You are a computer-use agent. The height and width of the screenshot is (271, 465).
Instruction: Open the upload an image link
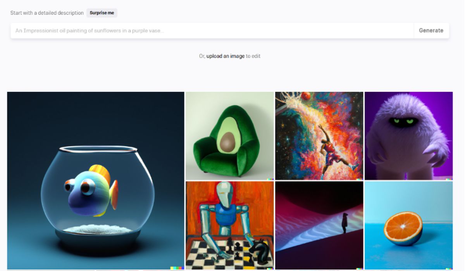(x=225, y=56)
